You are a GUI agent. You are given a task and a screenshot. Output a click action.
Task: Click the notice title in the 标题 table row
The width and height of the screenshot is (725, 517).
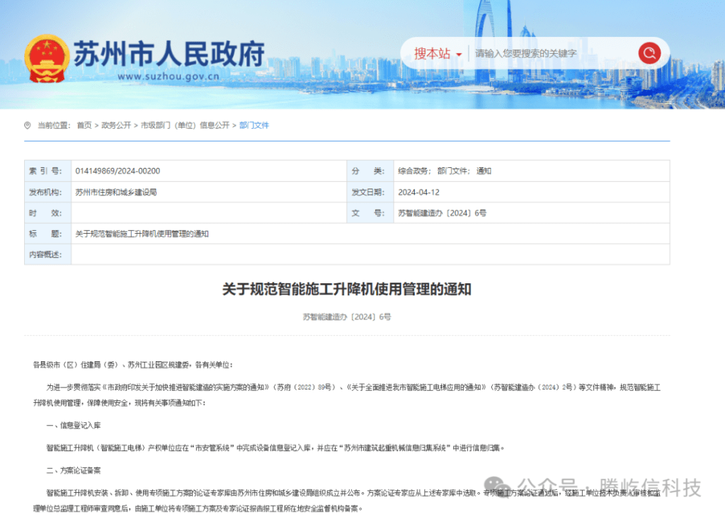tap(142, 234)
